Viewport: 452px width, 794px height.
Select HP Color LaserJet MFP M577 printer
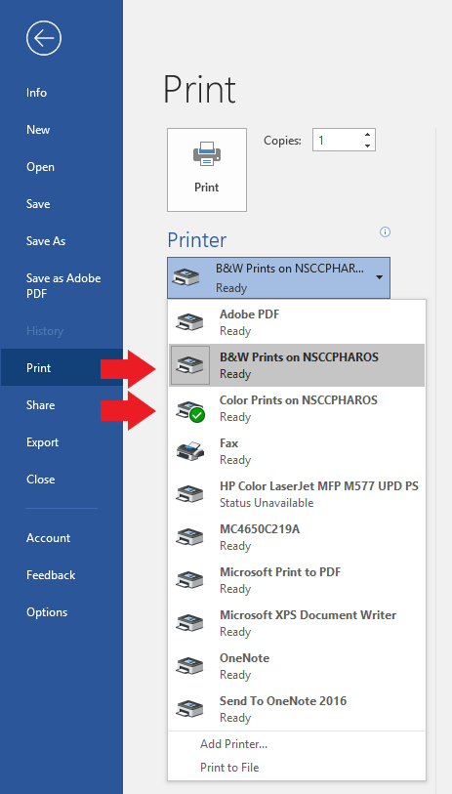297,494
